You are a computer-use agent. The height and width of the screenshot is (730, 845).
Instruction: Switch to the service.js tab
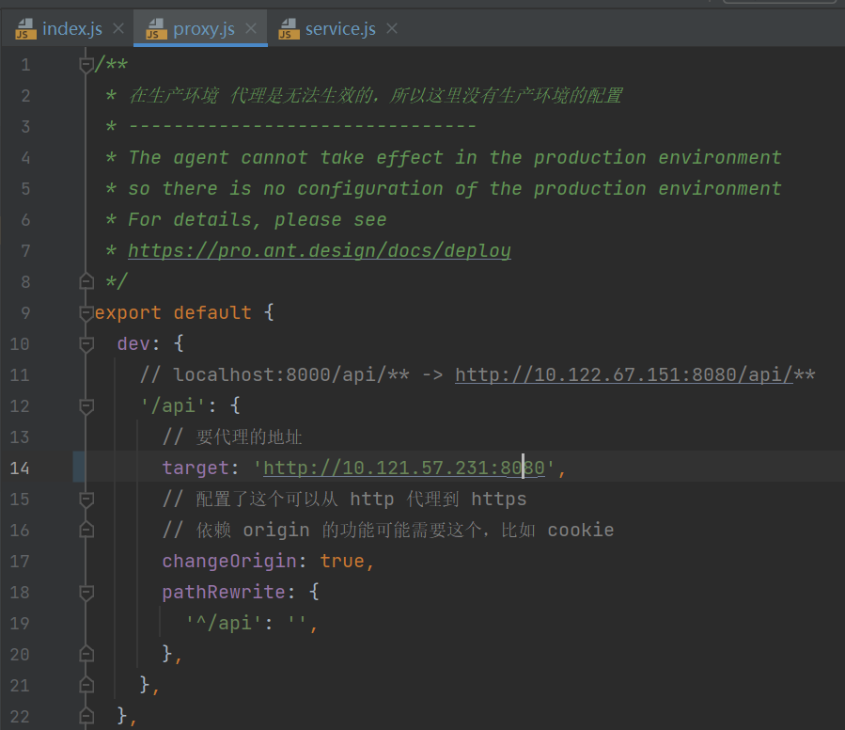(338, 28)
